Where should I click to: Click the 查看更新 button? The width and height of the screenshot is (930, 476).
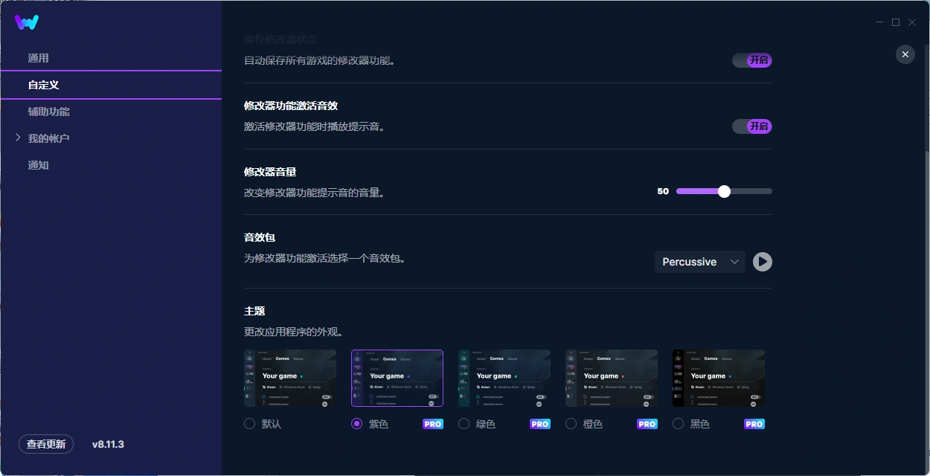pyautogui.click(x=46, y=444)
